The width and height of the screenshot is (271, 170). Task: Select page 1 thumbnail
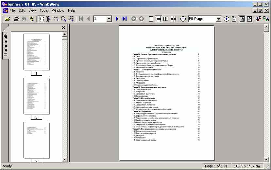pos(37,52)
